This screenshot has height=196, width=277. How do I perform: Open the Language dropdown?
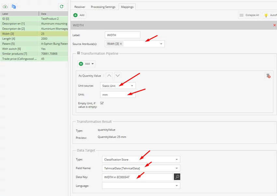tap(177, 186)
